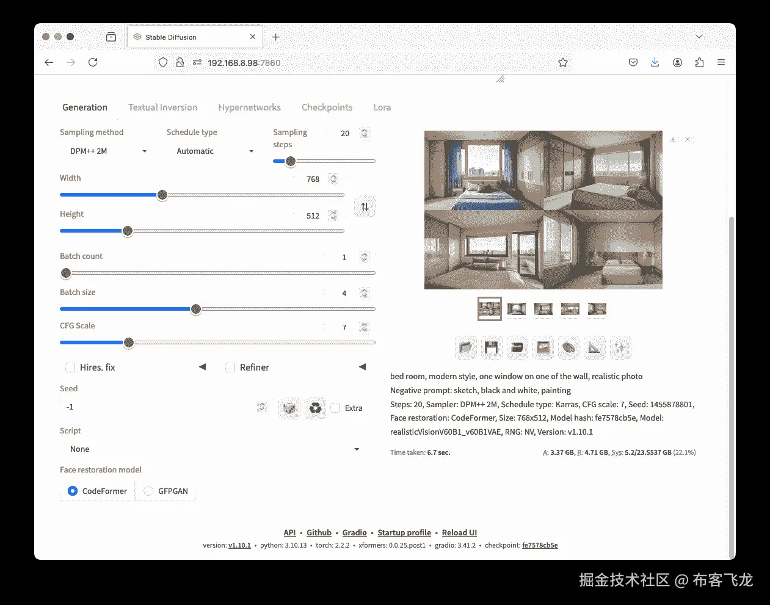Enable the Hires. fix checkbox
The image size is (770, 605).
pyautogui.click(x=70, y=368)
